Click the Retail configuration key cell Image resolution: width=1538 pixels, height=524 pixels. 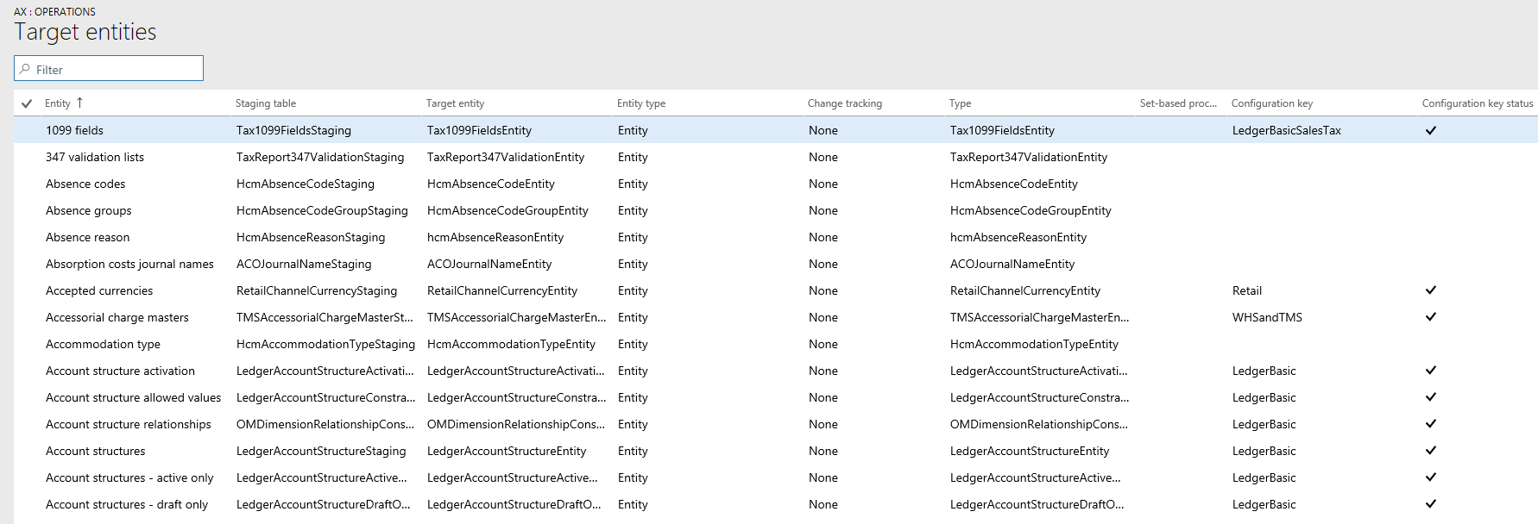tap(1247, 290)
